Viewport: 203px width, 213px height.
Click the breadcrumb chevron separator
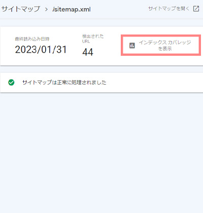pos(46,10)
